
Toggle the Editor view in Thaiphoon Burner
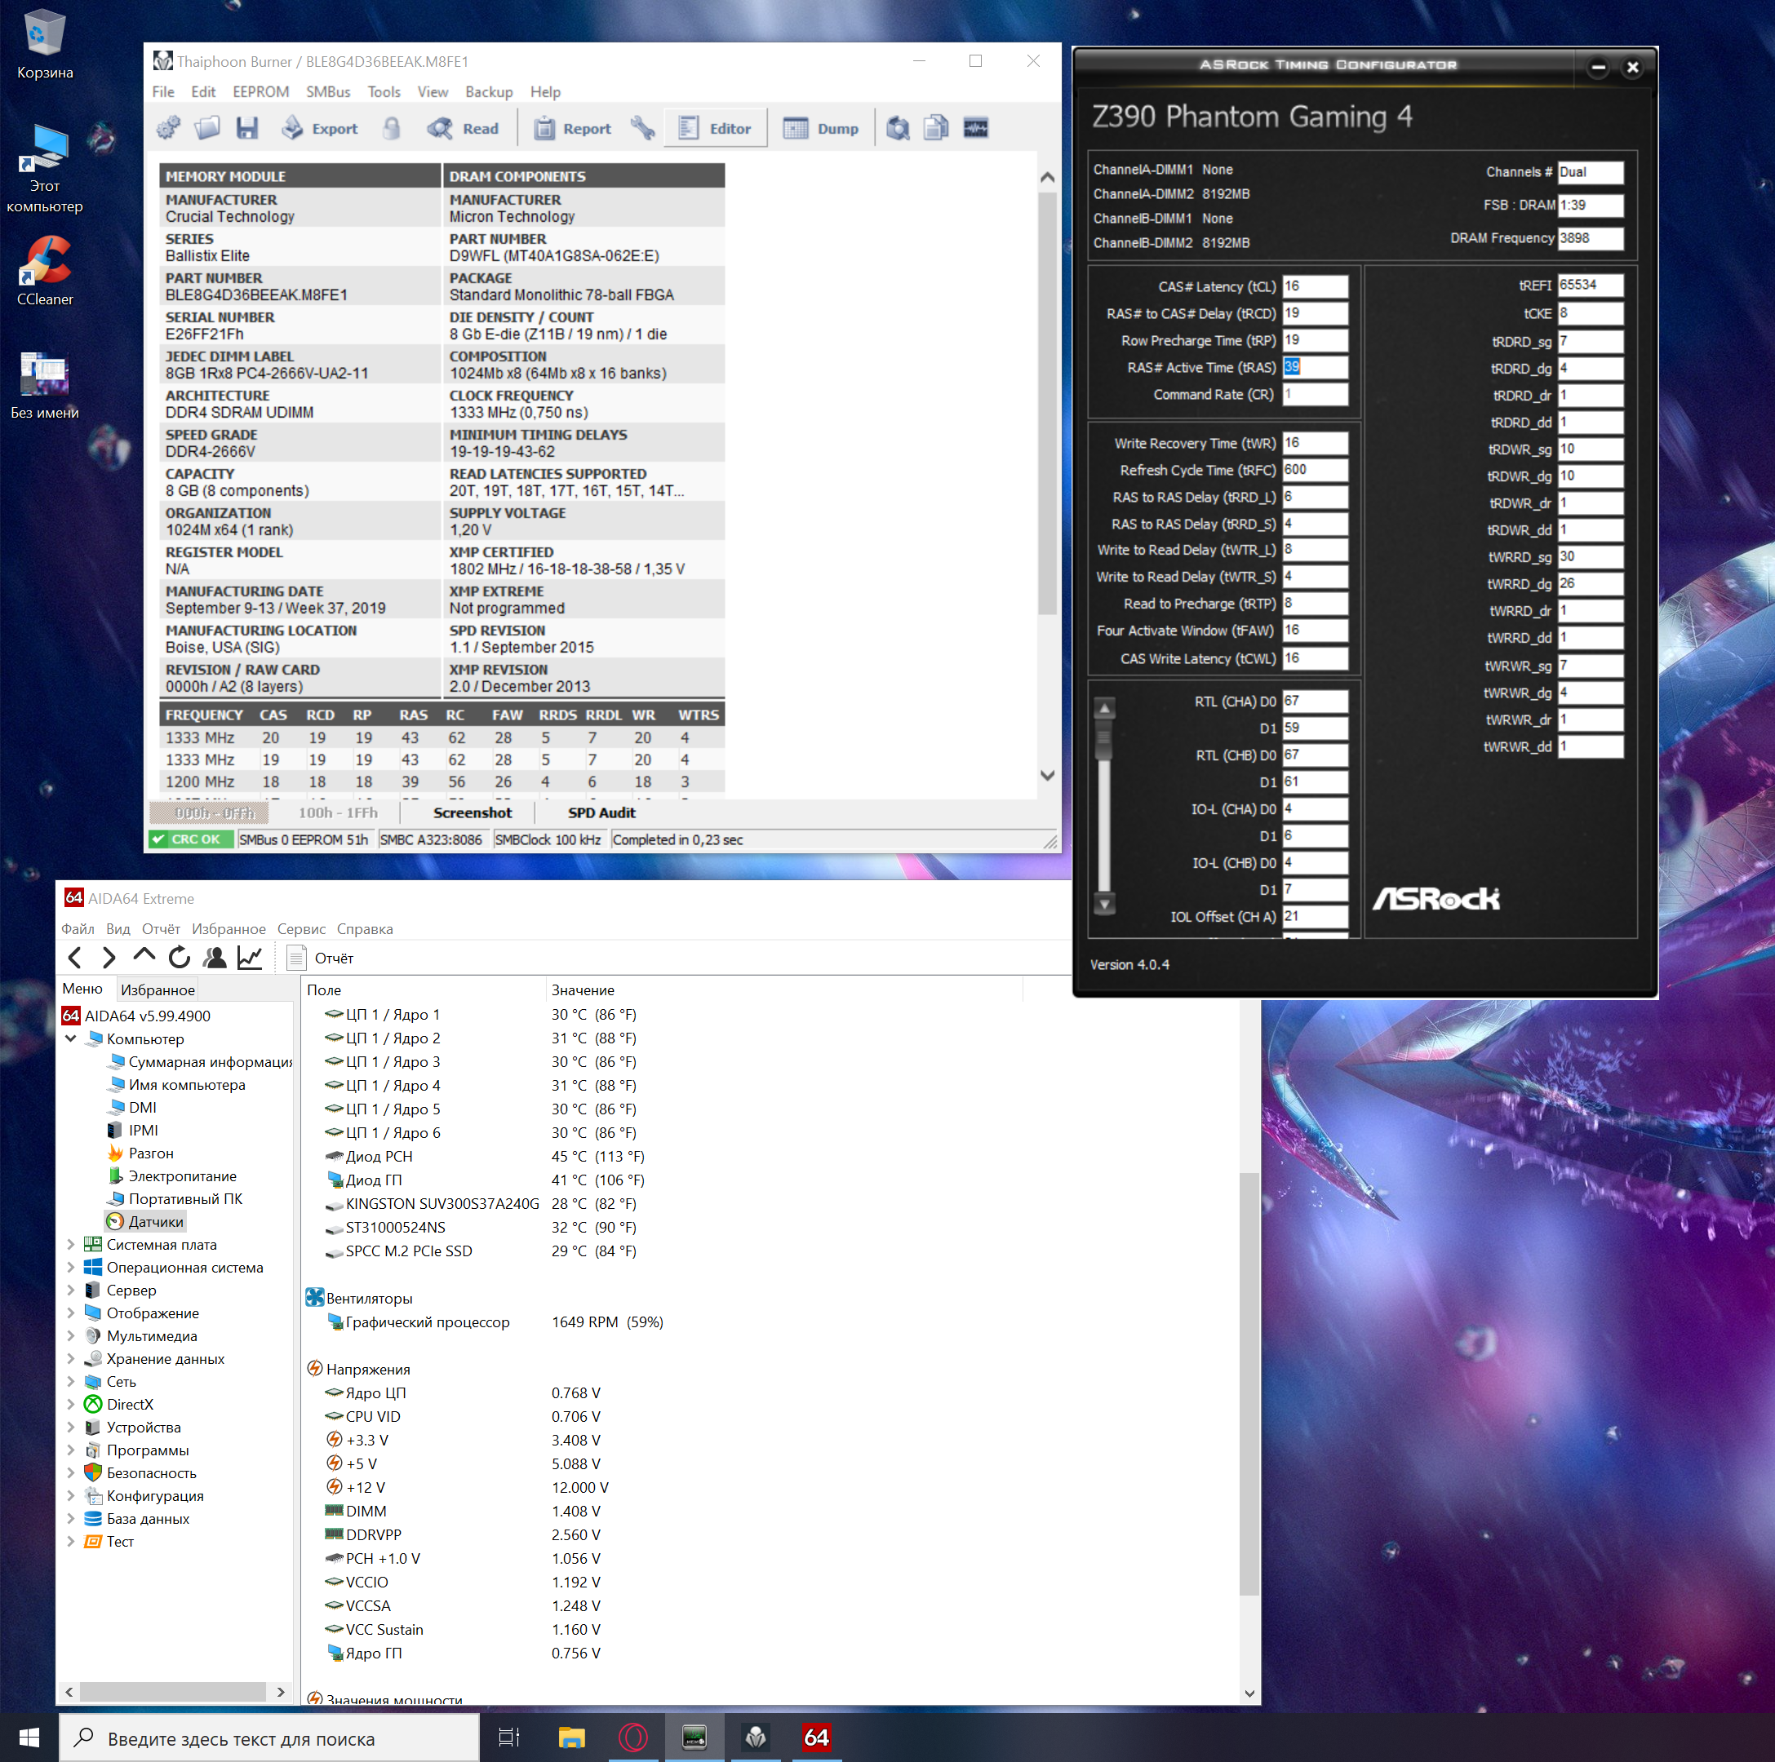715,129
